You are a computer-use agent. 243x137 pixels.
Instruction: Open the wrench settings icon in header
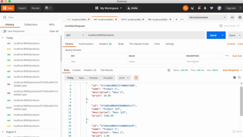coord(199,8)
